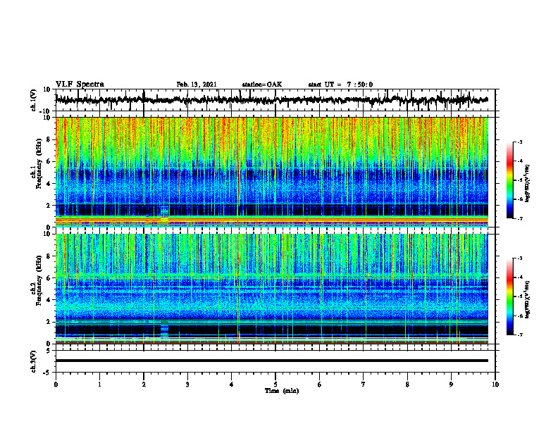Click the "6" kHz tick on ch.1 spectrogram
Viewport: 558px width, 431px height.
[49, 162]
